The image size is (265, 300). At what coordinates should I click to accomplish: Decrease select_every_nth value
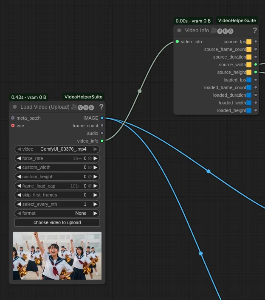(x=19, y=204)
